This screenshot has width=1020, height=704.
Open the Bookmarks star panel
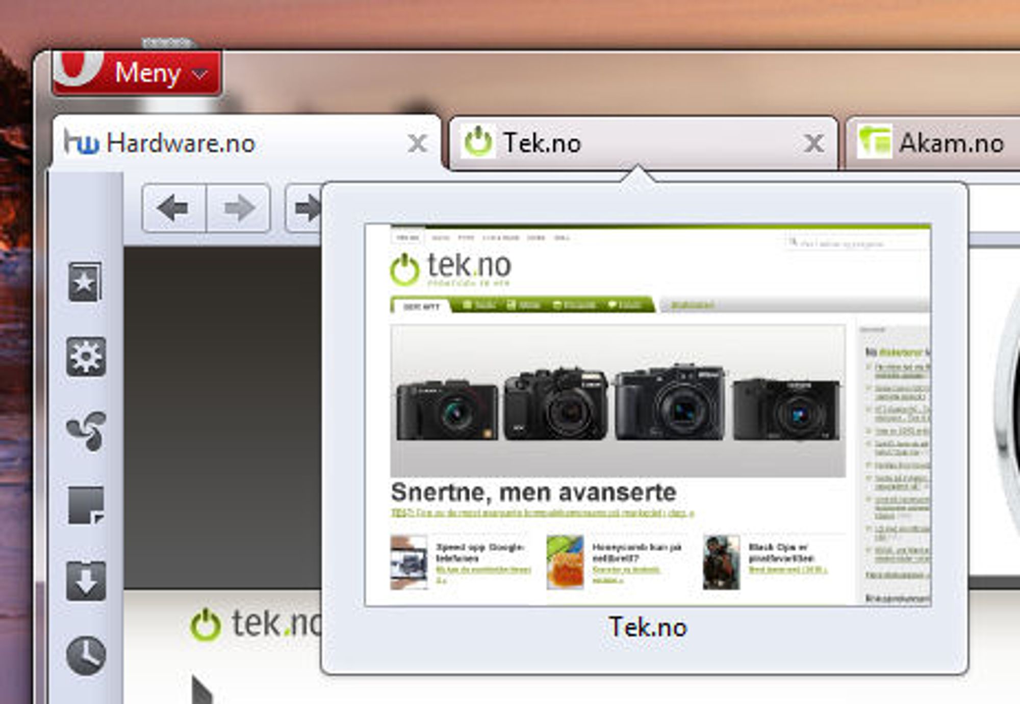pos(85,282)
